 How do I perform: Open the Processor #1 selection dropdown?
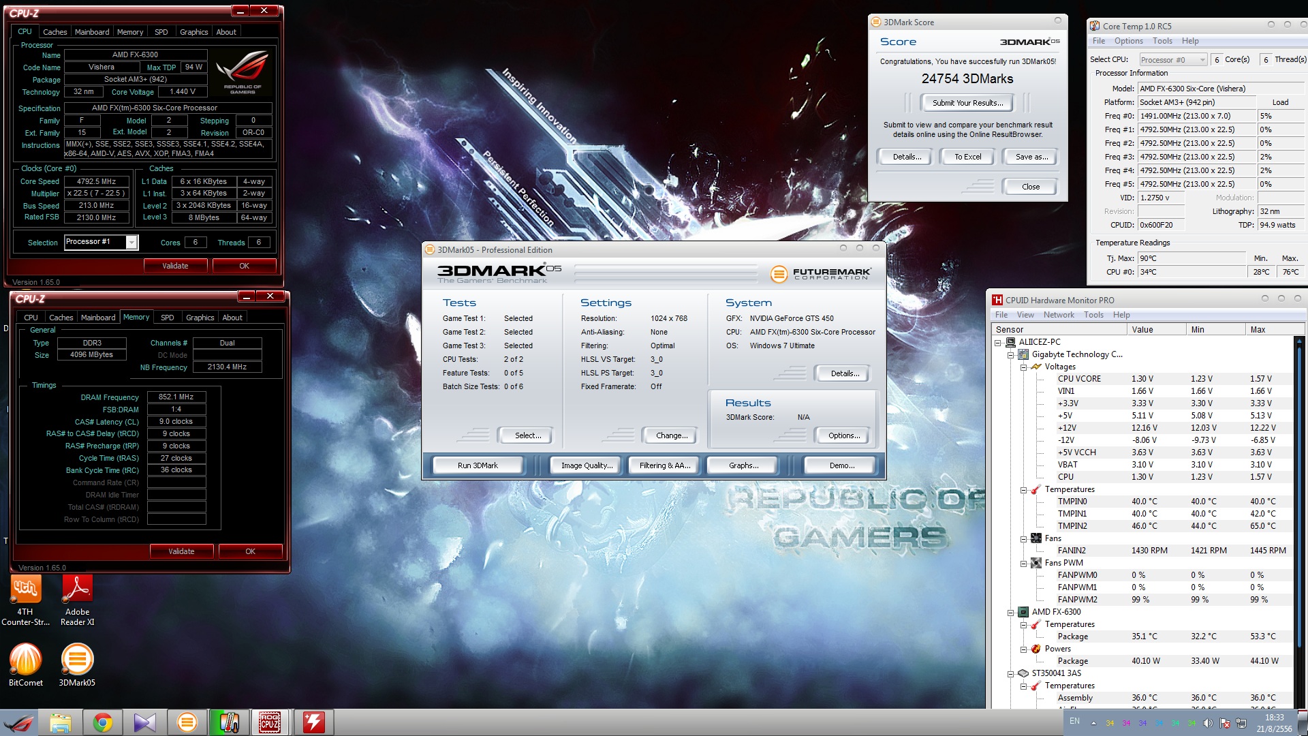132,243
